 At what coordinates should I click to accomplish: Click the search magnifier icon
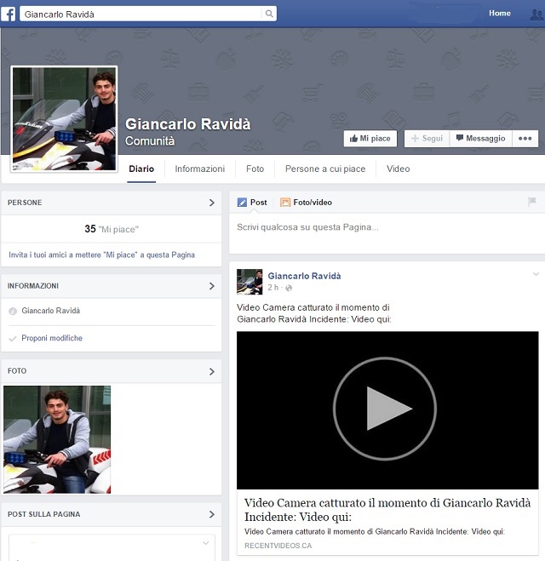(269, 14)
